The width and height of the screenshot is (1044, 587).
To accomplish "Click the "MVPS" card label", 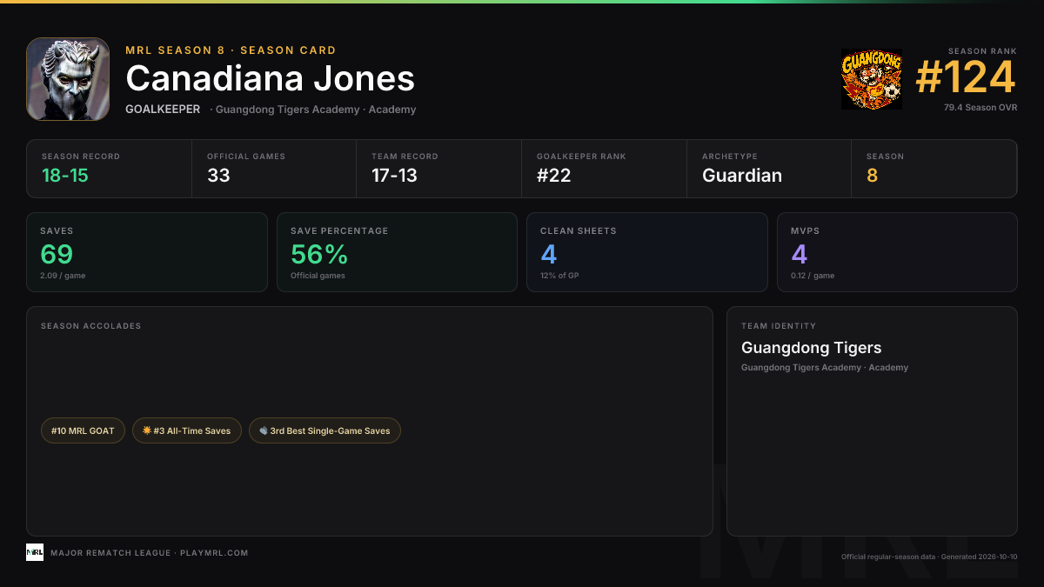I will [x=805, y=231].
